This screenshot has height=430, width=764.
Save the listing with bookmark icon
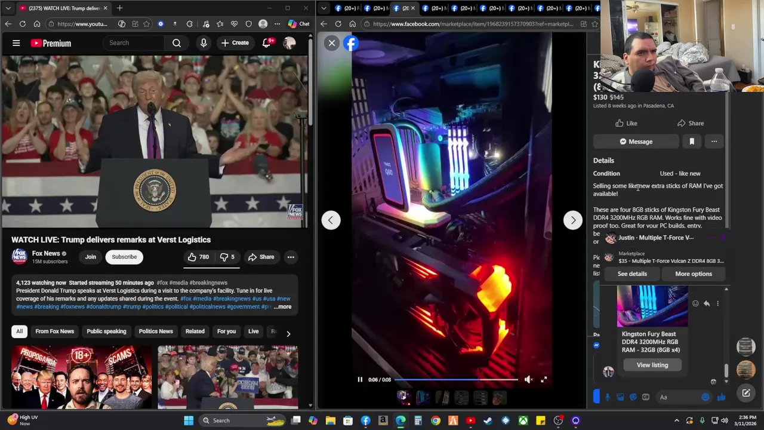pyautogui.click(x=692, y=142)
